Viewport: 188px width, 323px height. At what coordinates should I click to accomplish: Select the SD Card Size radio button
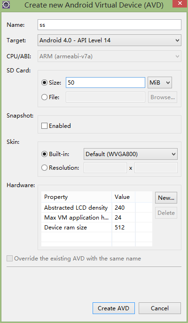(44, 83)
